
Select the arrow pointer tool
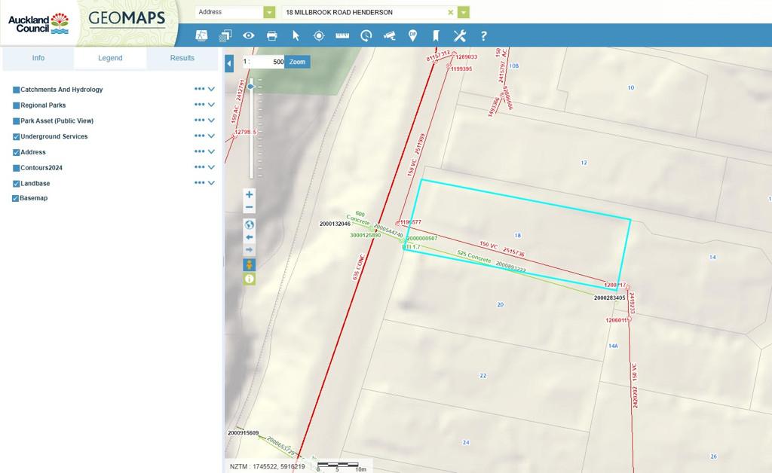pos(296,35)
